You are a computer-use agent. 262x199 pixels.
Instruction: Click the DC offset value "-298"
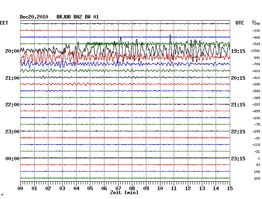pyautogui.click(x=256, y=131)
